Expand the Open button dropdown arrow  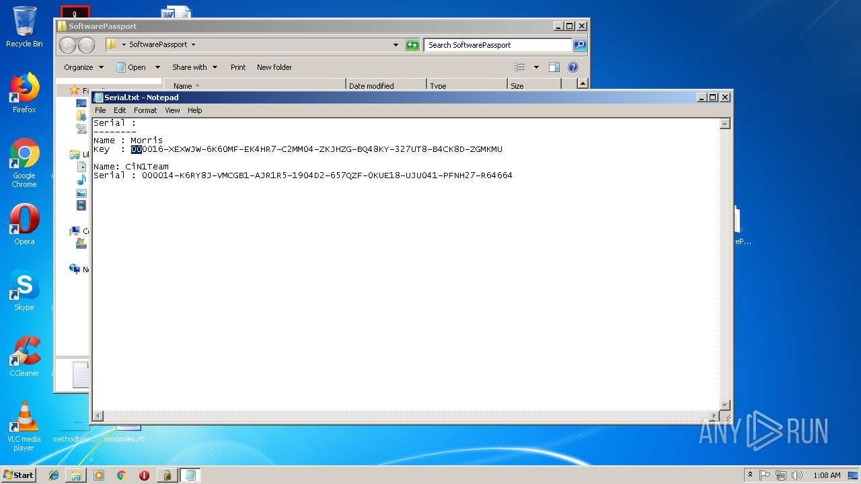click(x=157, y=67)
